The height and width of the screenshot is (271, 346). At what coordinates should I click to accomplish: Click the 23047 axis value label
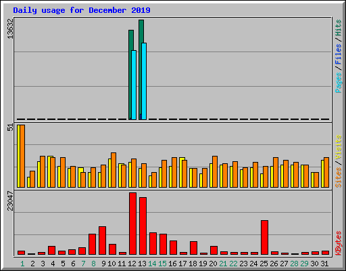tap(10, 201)
